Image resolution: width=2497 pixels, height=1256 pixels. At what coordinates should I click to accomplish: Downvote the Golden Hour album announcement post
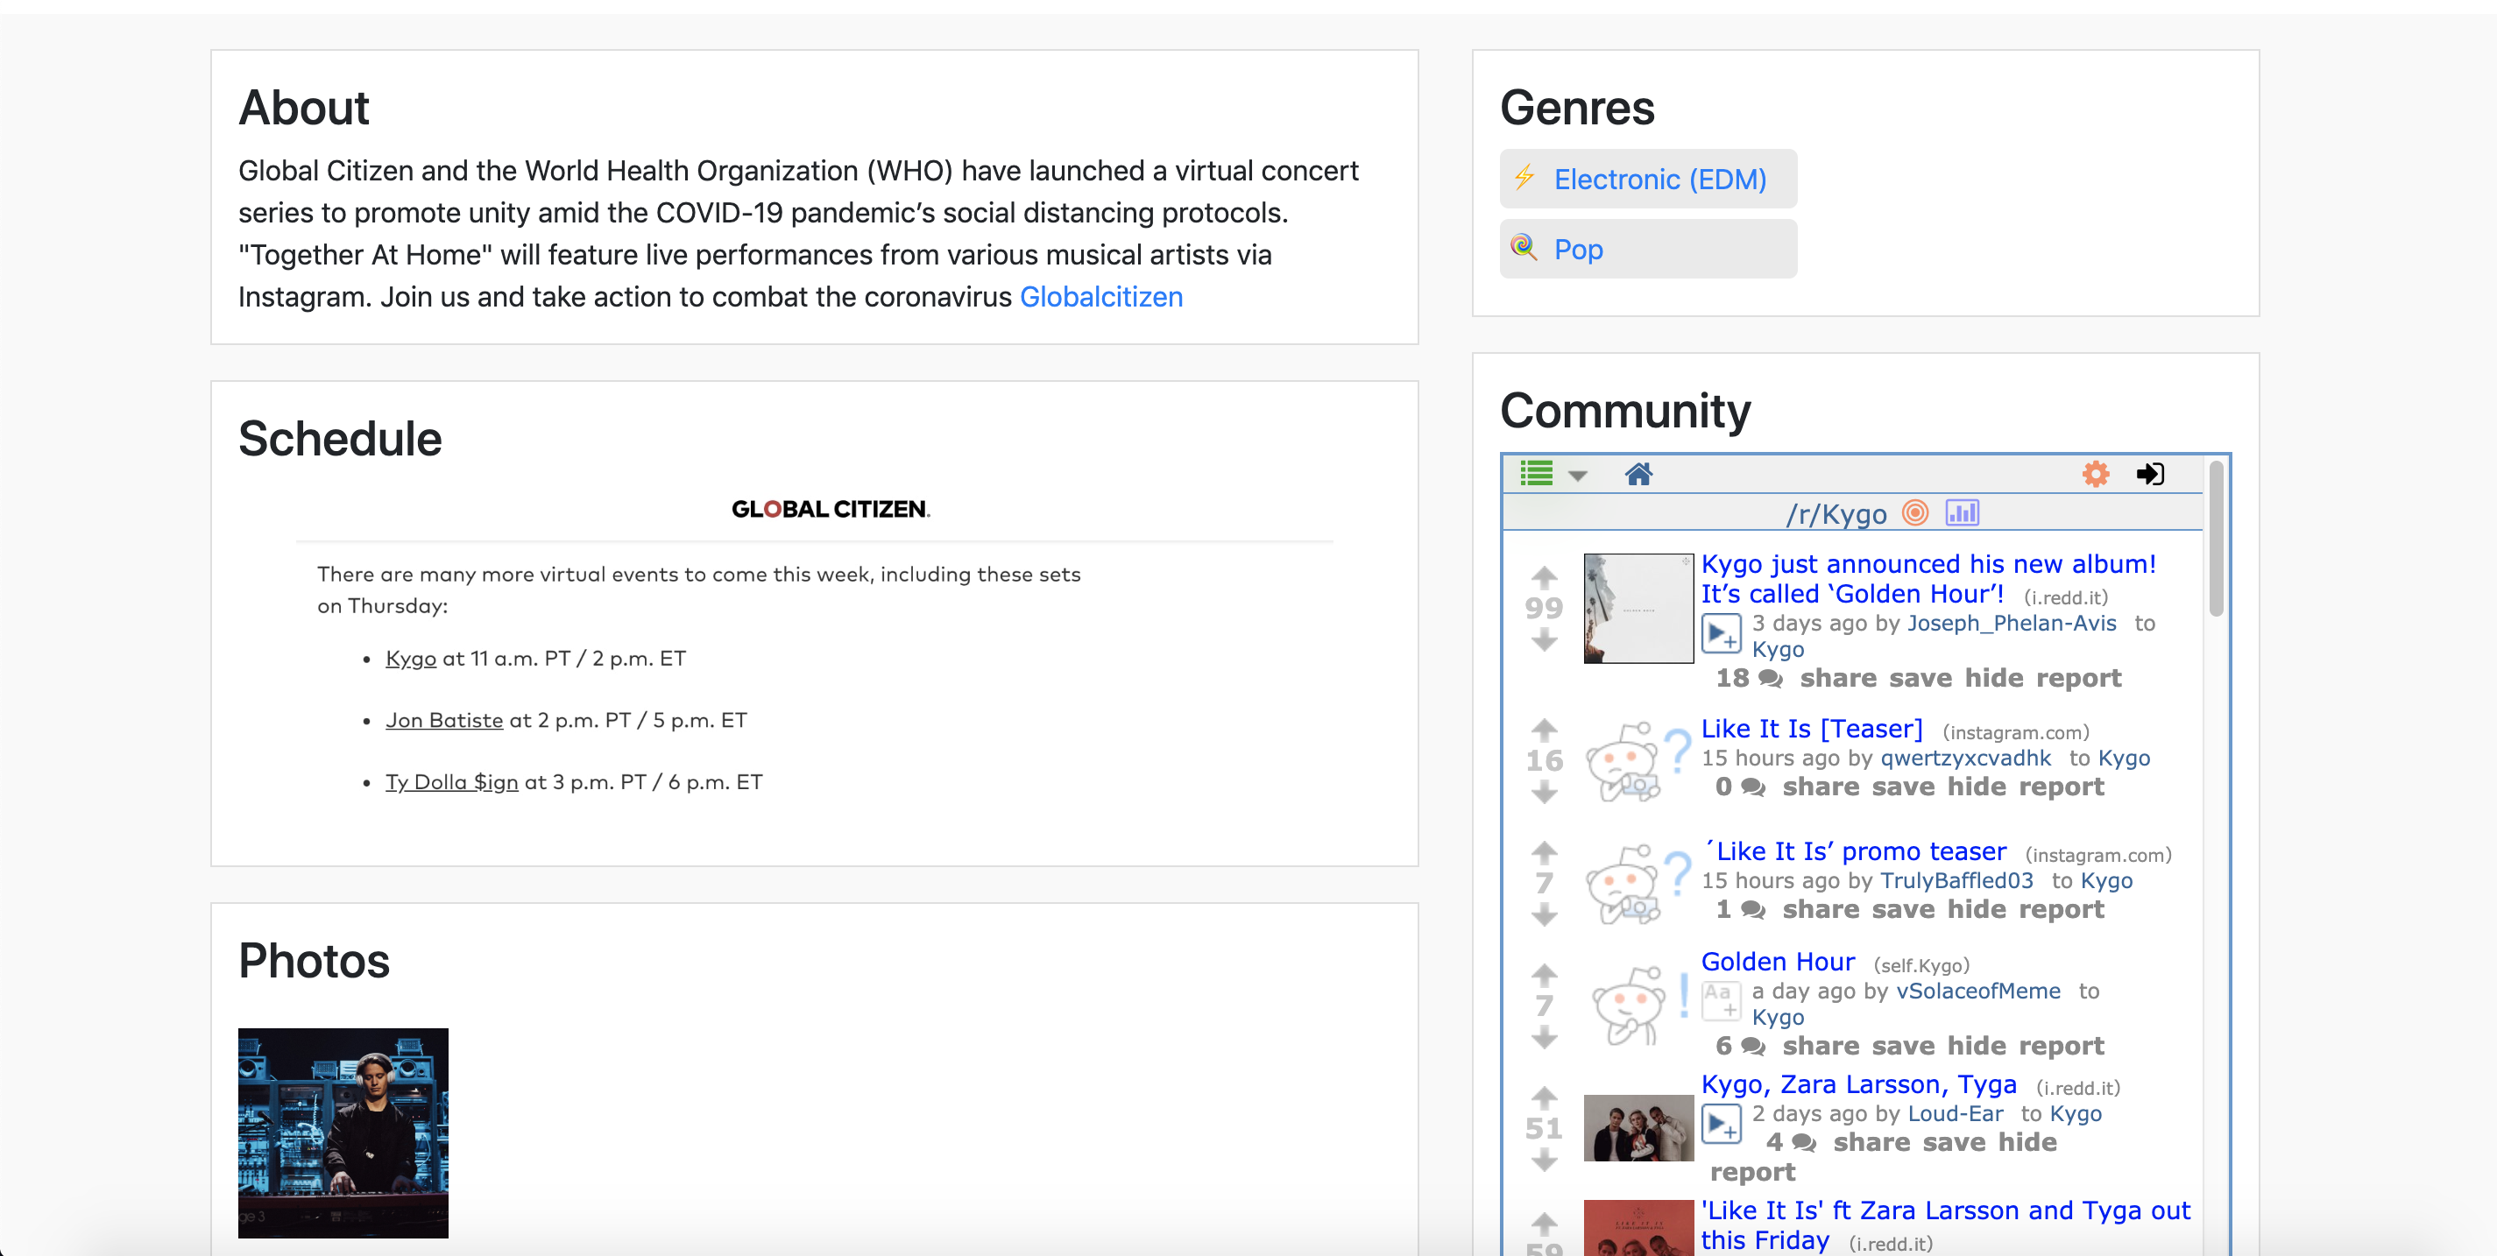coord(1544,639)
